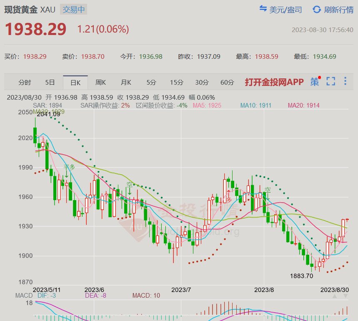The image size is (358, 321).
Task: Click the 刷新行情 refresh text
Action: coord(338,10)
